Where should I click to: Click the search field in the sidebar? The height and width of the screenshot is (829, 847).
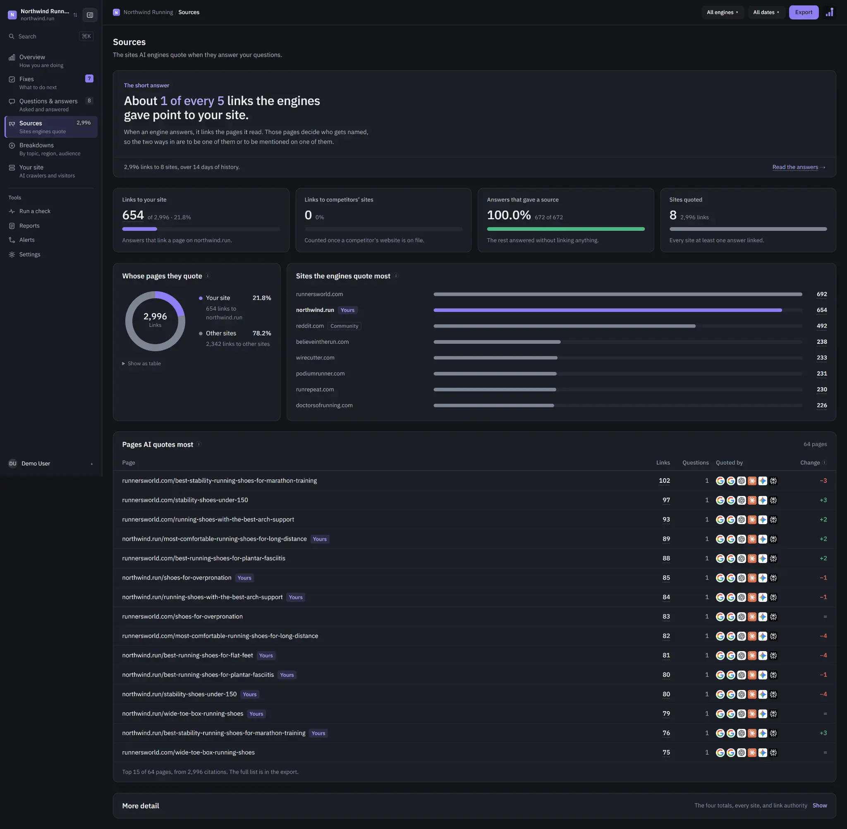pos(51,36)
